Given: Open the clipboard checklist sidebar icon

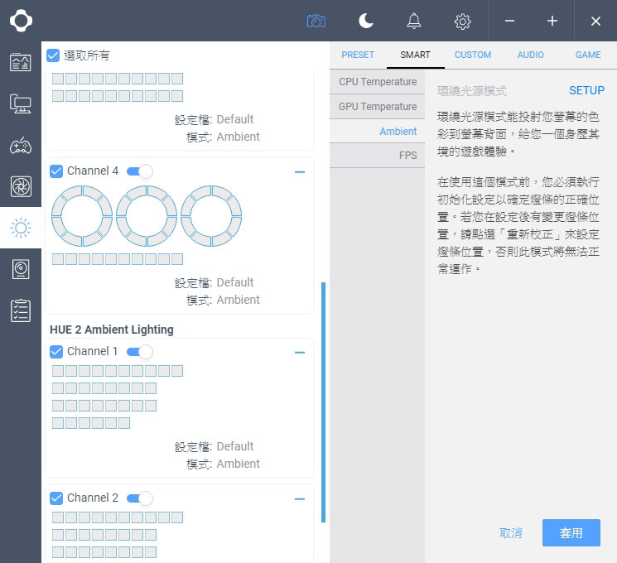Looking at the screenshot, I should 21,310.
